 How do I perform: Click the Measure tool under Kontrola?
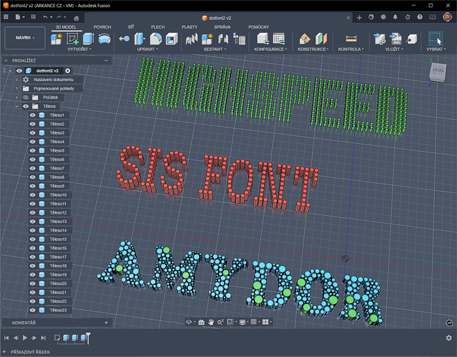click(351, 39)
